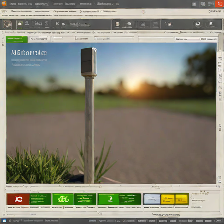Screen dimensions: 224x224
Task: Click the stacked yellow-and-white S icon in the dark toolbar
Action: pyautogui.click(x=117, y=24)
